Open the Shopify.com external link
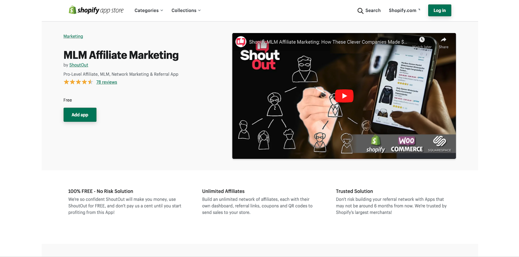 click(x=404, y=10)
